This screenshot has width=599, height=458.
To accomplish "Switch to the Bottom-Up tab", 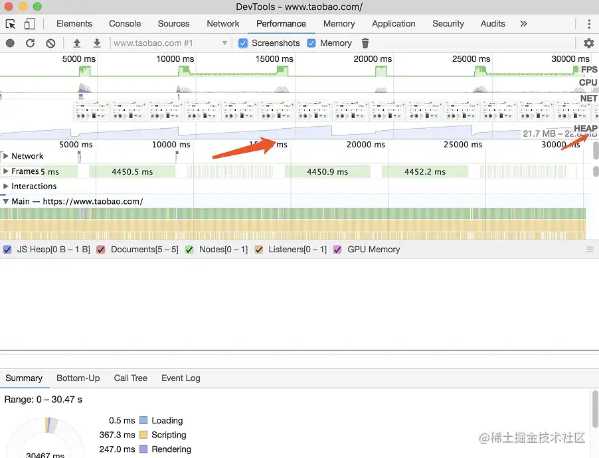I will coord(78,378).
